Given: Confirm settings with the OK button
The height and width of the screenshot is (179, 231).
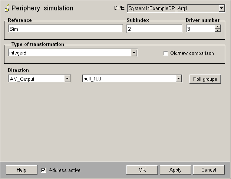Looking at the screenshot, I should [x=142, y=170].
